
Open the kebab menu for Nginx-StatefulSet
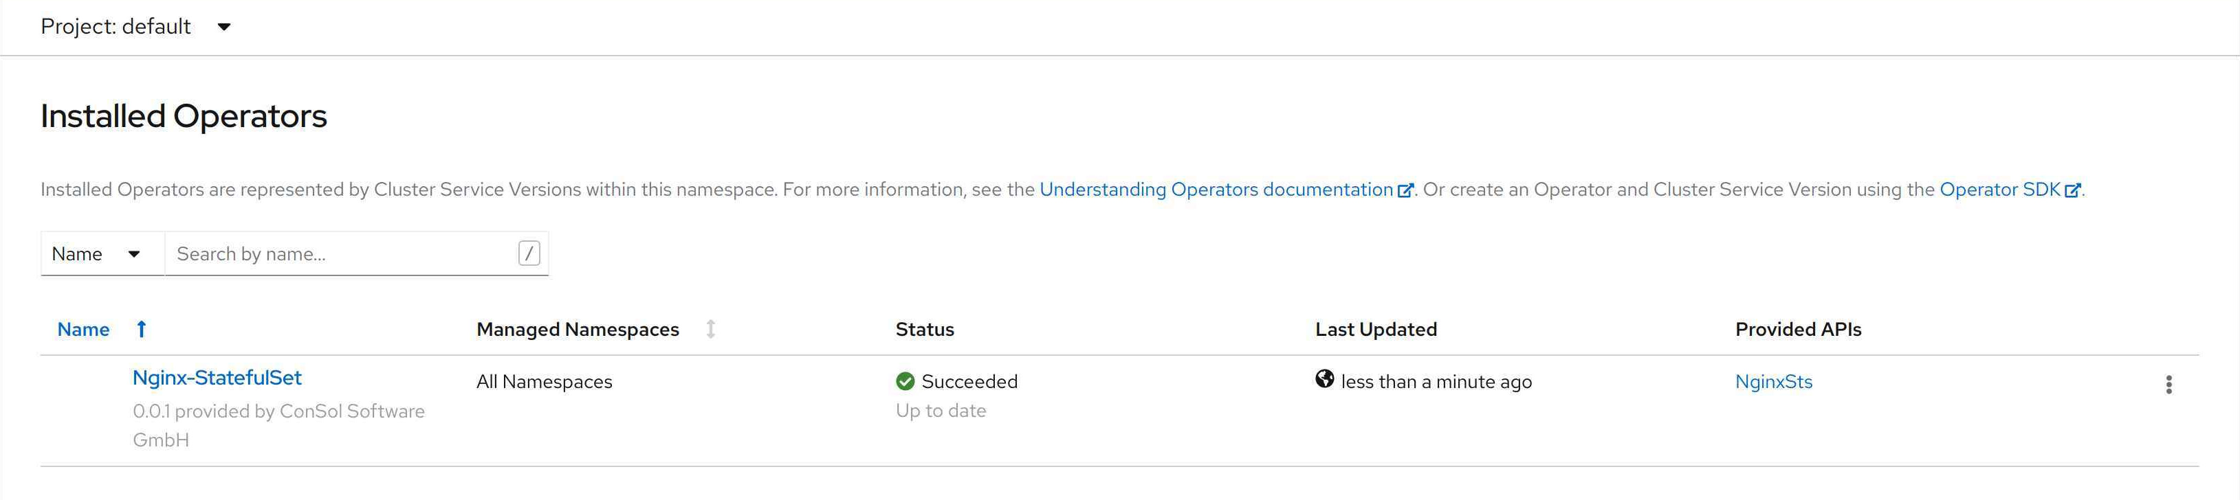2168,385
